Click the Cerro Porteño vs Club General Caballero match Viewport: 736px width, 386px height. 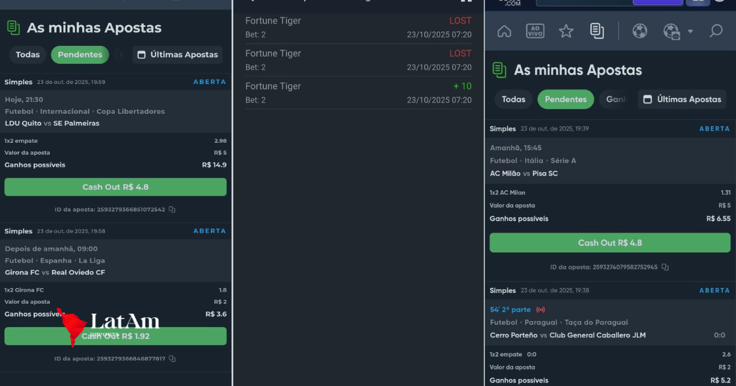[x=568, y=335]
